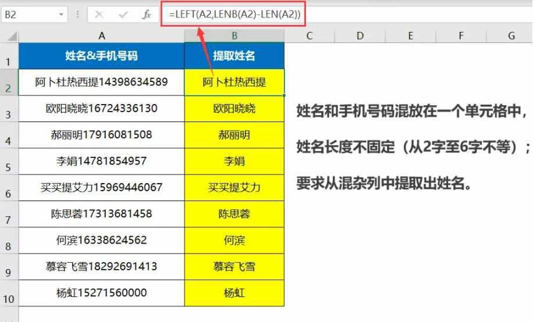Select row 4 header
This screenshot has width=533, height=322.
click(x=9, y=135)
